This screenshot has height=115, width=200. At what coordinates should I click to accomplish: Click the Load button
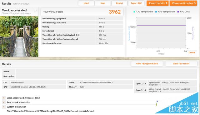click(x=86, y=3)
